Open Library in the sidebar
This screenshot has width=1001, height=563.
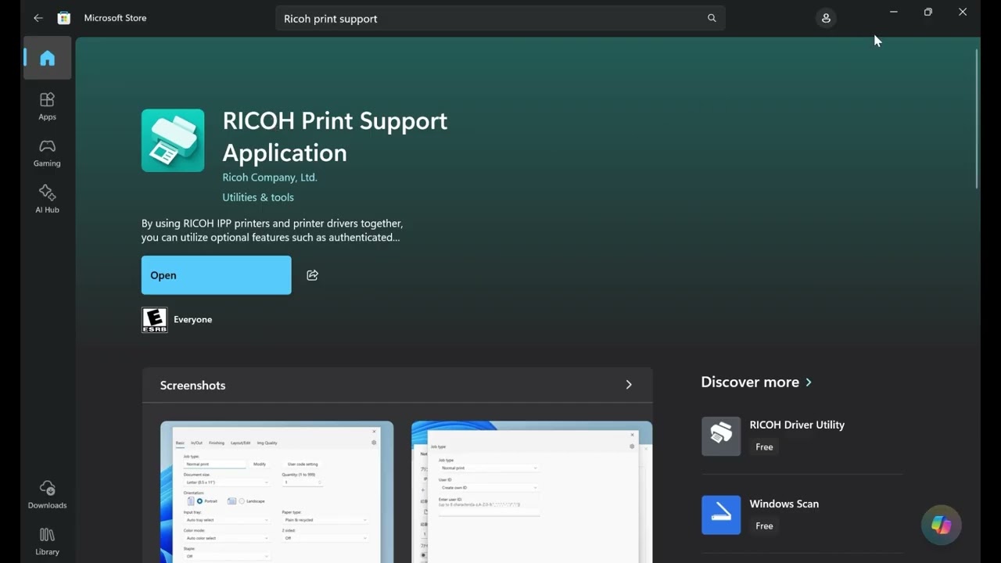[48, 541]
